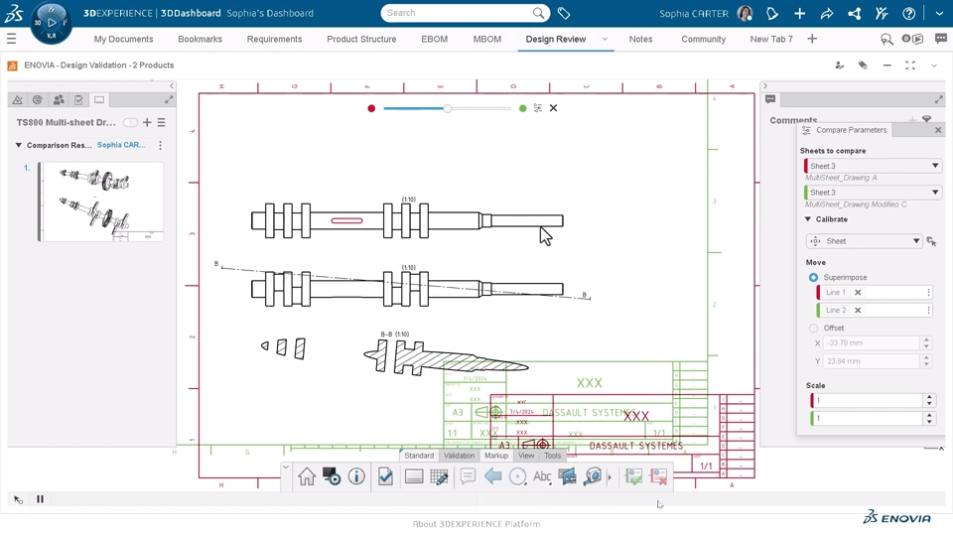Increase the green Scale stepper
This screenshot has height=536, width=953.
pos(929,415)
